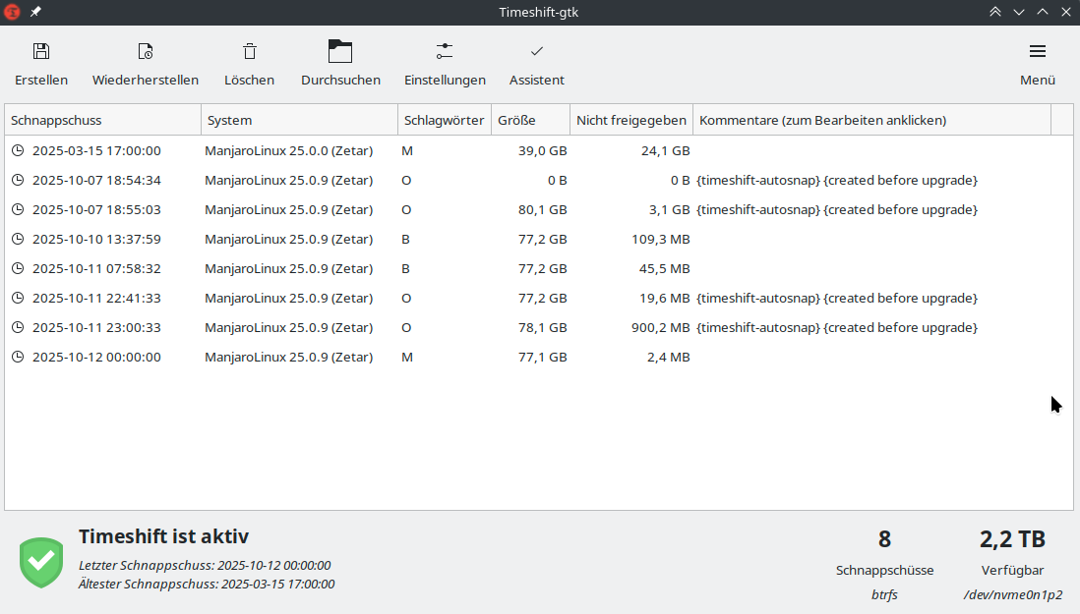Click the Timeshift app icon in title bar

click(x=12, y=12)
